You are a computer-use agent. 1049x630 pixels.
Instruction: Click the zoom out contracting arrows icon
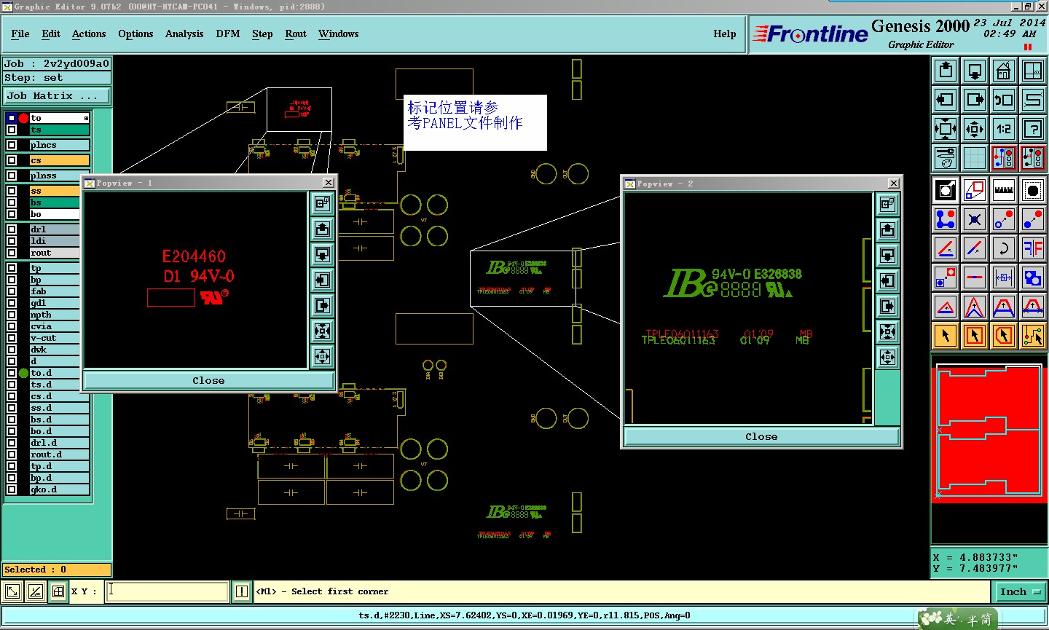[975, 129]
